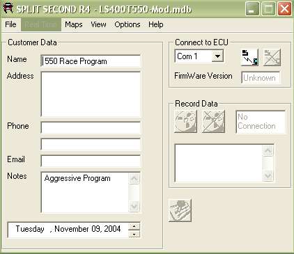The image size is (294, 254).
Task: Open the View menu
Action: click(x=98, y=24)
